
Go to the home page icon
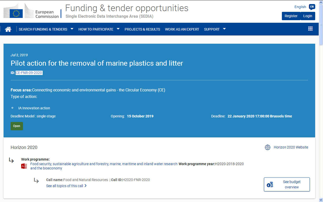click(8, 29)
